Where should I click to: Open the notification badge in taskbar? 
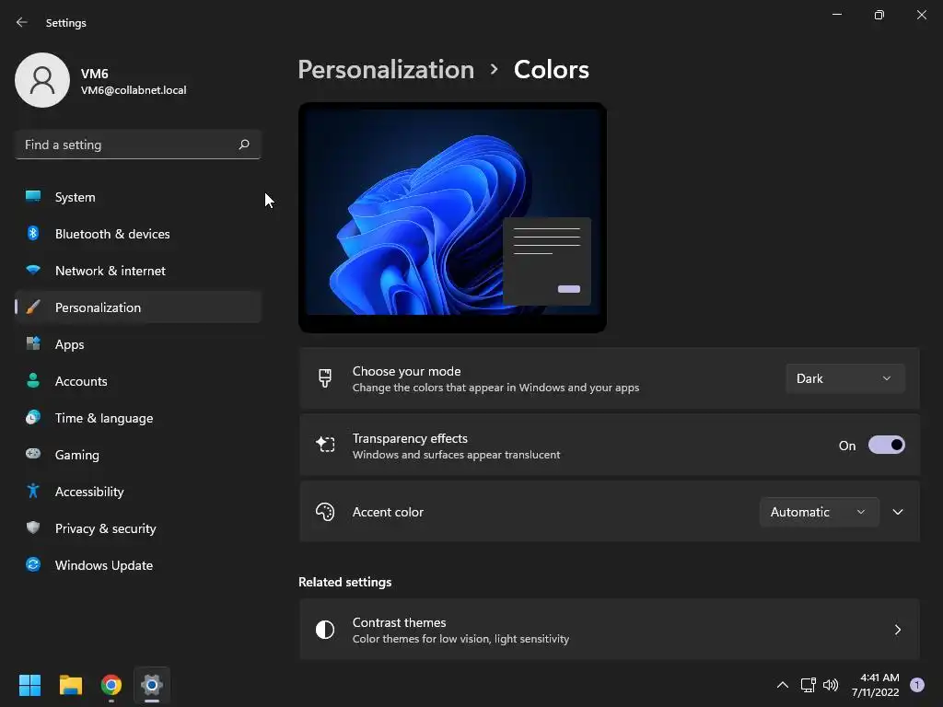pyautogui.click(x=917, y=685)
